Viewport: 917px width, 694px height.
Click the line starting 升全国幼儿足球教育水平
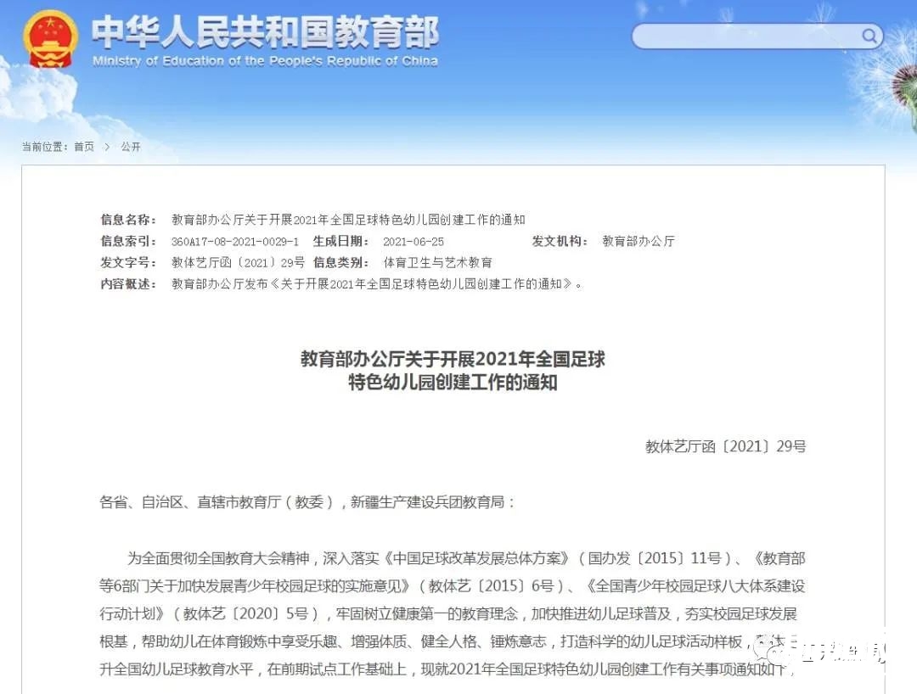[x=447, y=669]
